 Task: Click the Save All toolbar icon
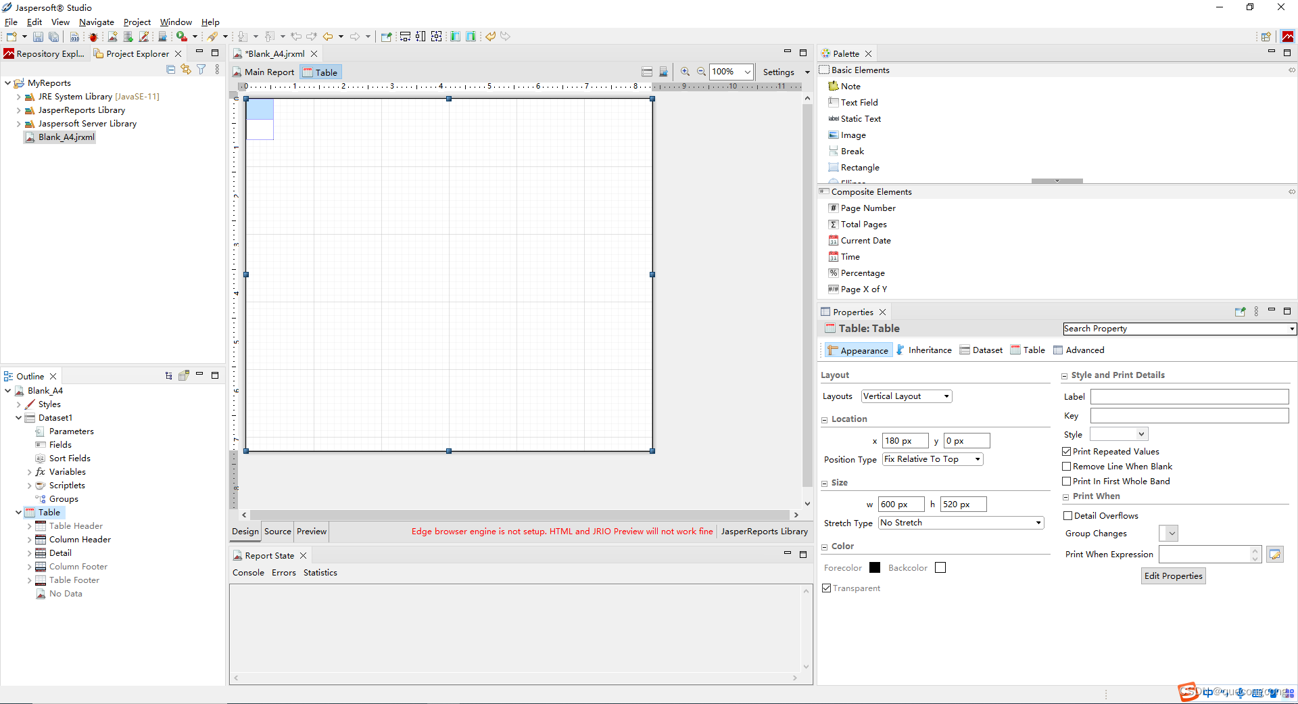[53, 37]
